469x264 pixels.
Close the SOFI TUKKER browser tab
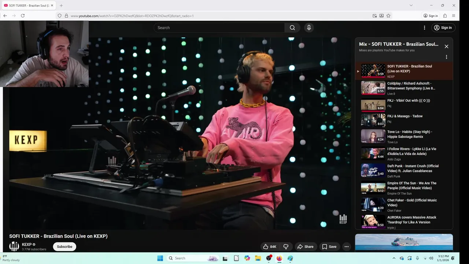pos(52,5)
